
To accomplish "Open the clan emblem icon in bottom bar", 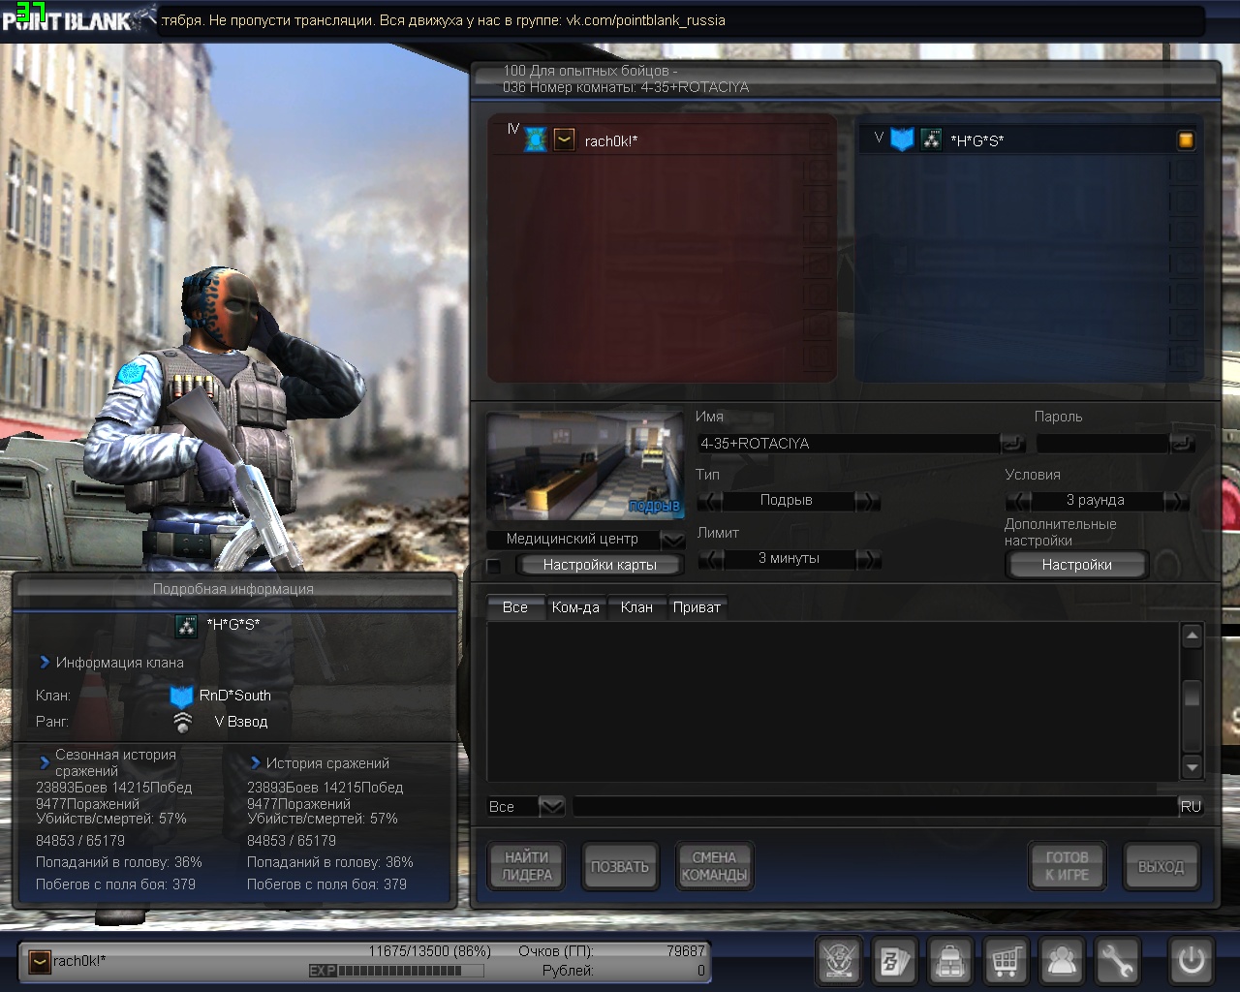I will [x=839, y=961].
